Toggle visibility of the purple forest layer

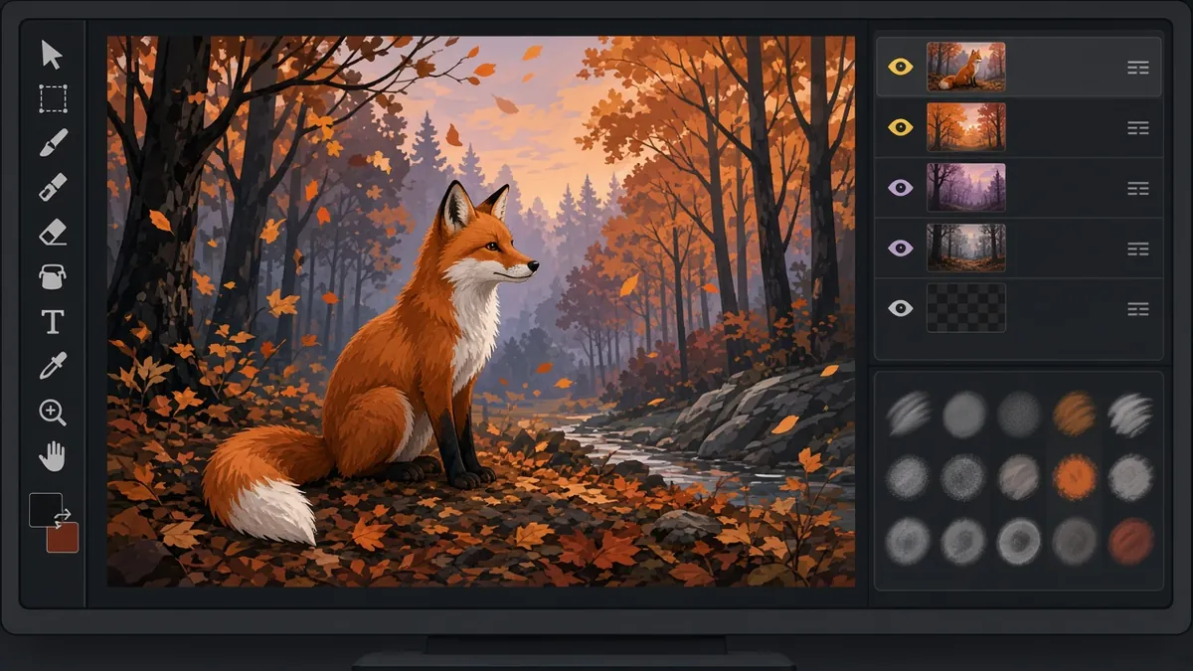pos(901,187)
